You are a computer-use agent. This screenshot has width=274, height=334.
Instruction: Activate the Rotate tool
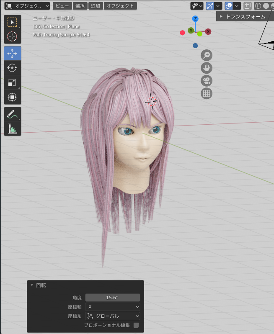pyautogui.click(x=13, y=68)
